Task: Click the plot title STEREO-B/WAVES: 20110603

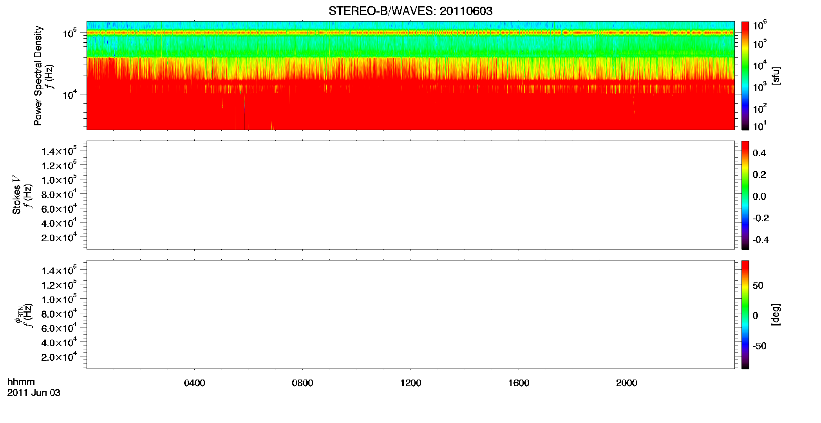Action: pos(410,11)
